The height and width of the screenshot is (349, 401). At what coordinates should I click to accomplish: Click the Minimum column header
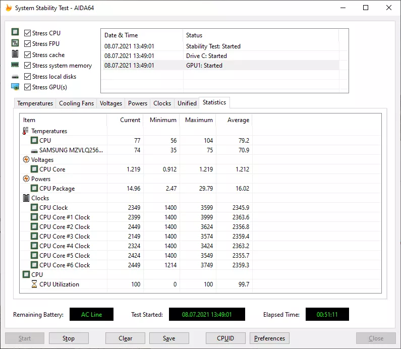[161, 120]
